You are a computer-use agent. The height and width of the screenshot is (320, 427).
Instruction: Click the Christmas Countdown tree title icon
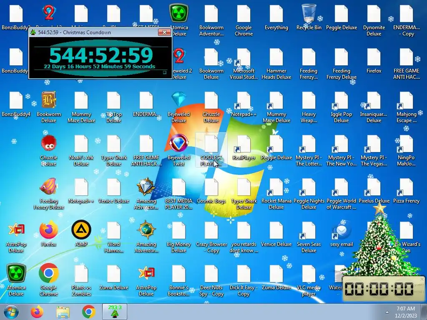point(33,32)
